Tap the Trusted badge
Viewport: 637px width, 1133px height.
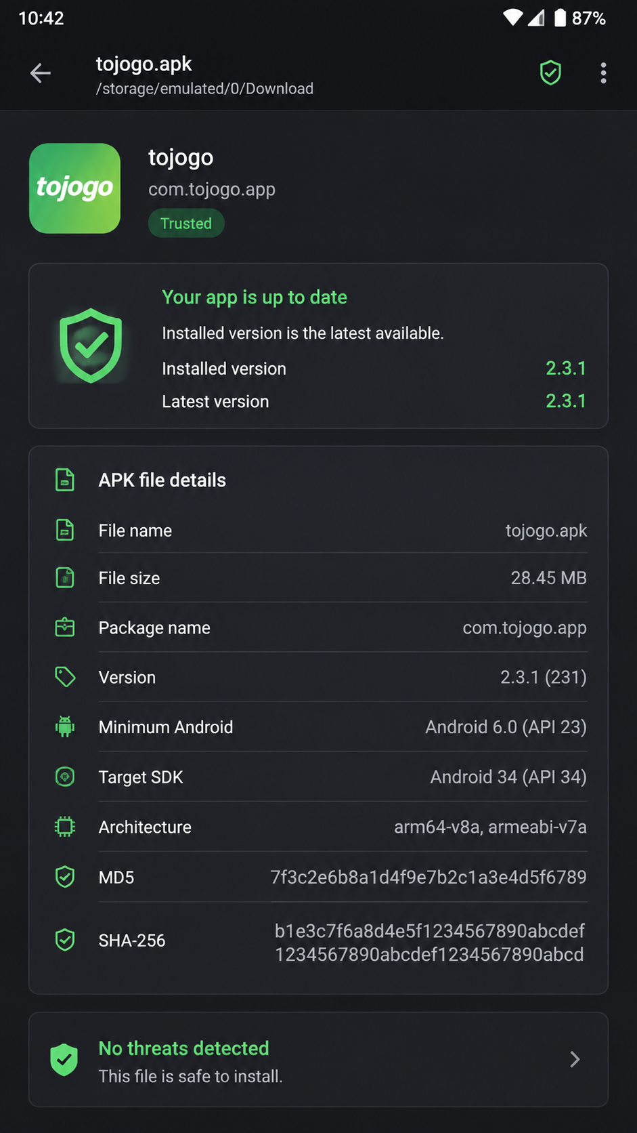[186, 224]
